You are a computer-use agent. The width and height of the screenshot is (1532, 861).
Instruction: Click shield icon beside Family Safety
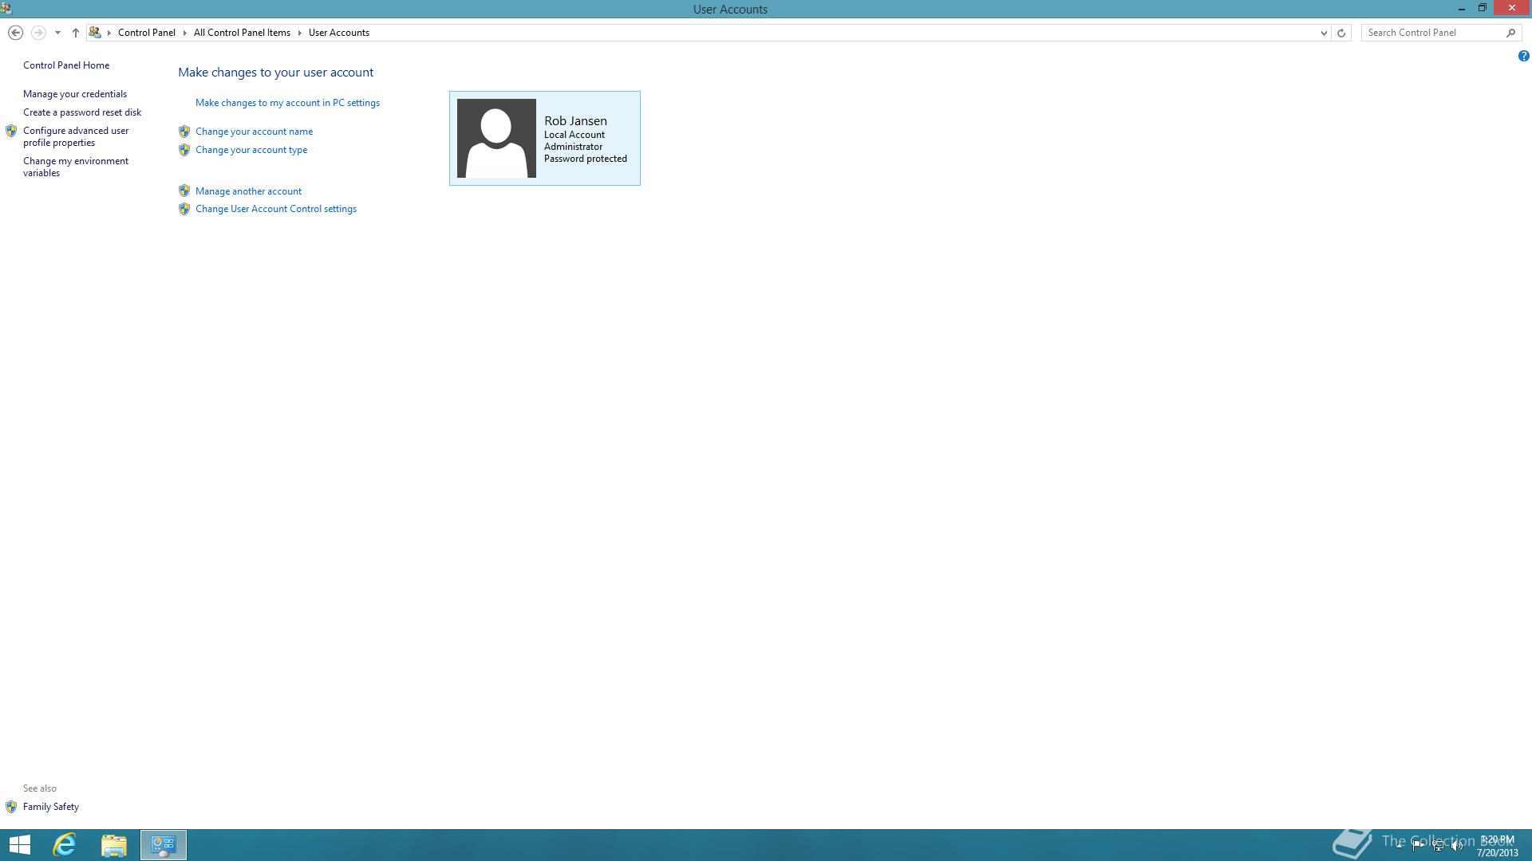point(11,807)
